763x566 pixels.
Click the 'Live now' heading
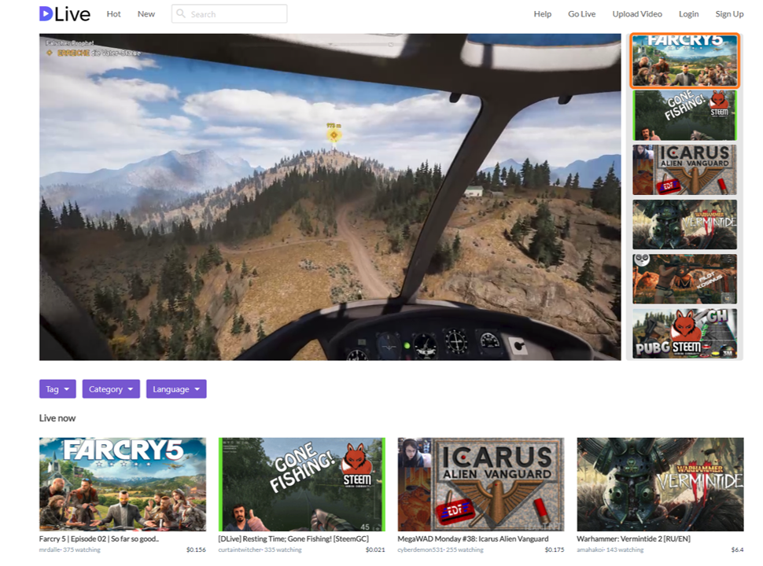coord(57,418)
